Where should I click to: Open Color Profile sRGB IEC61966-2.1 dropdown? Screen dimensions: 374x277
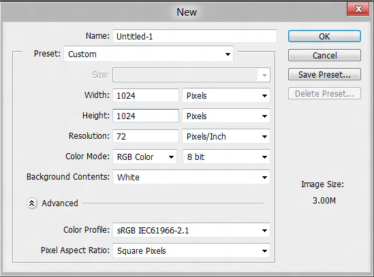pyautogui.click(x=191, y=230)
